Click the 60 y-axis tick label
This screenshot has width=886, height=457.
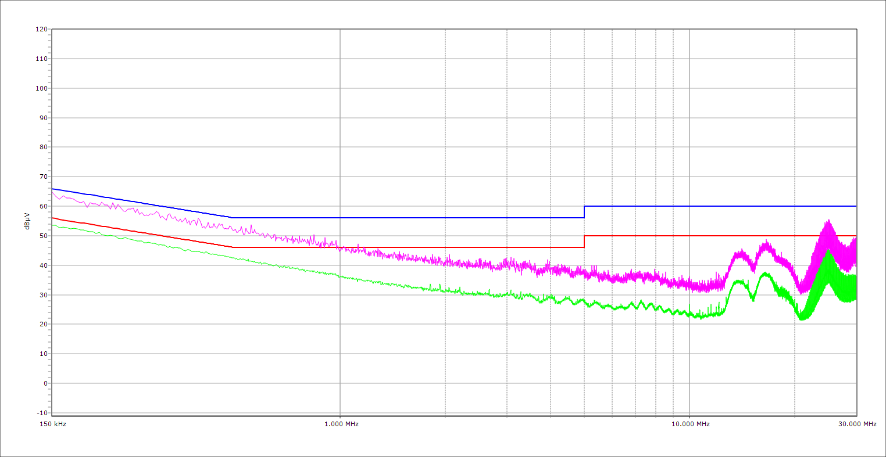(42, 206)
